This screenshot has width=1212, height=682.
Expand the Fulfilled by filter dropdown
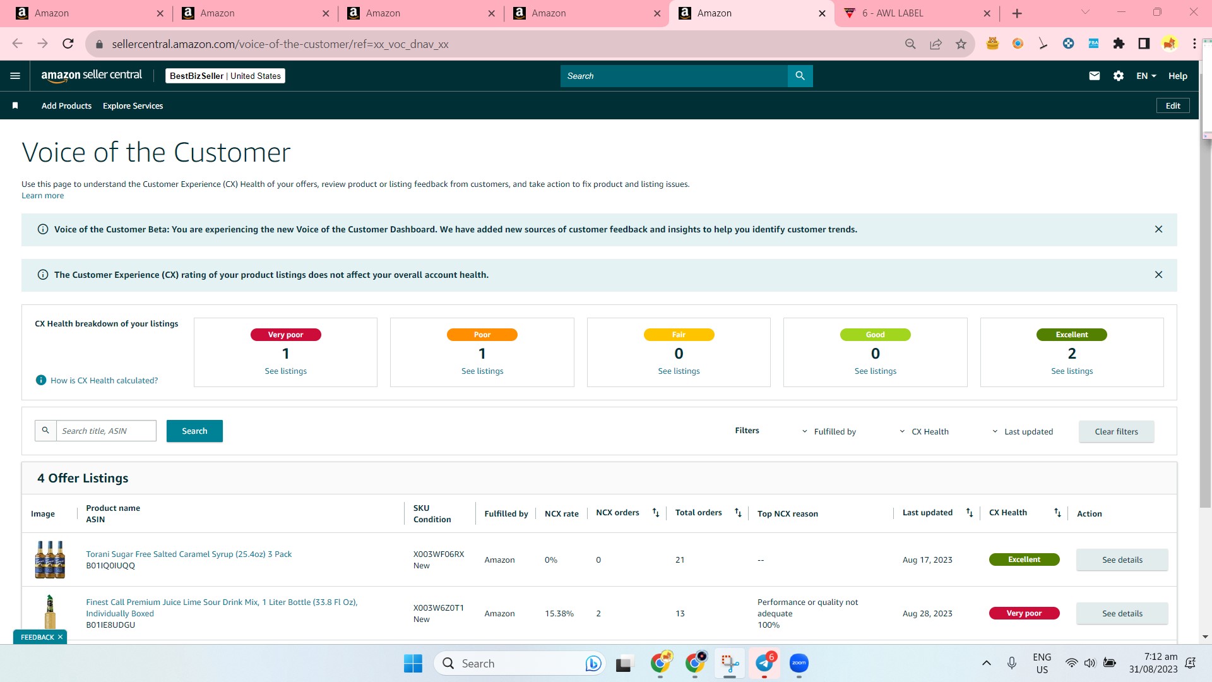click(x=829, y=431)
